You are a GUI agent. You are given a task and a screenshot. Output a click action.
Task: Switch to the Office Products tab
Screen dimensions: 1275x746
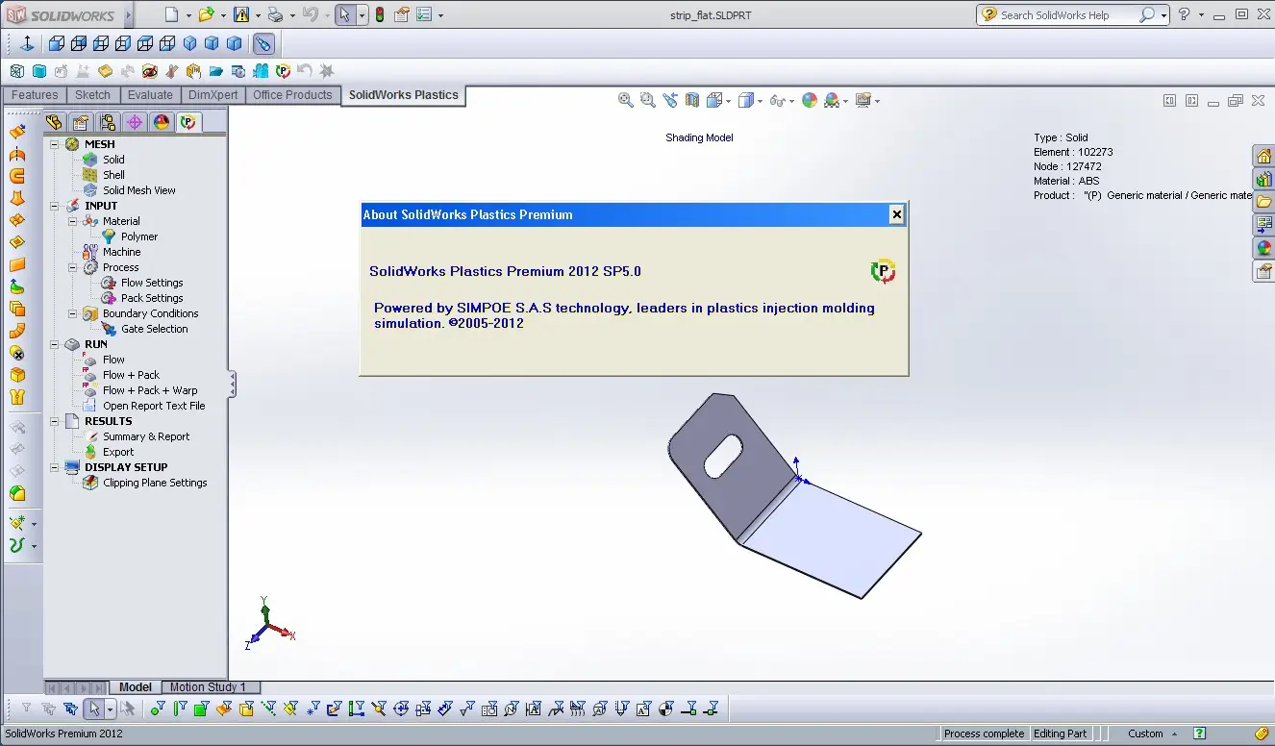[292, 95]
